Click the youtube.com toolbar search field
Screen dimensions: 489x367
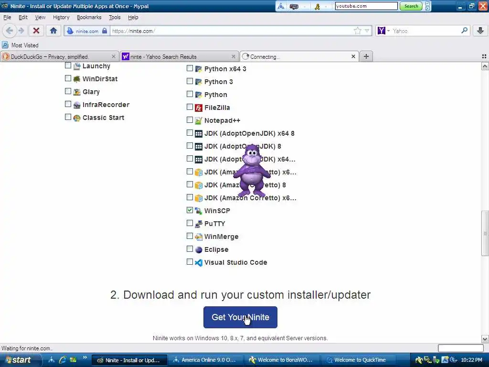tap(366, 6)
